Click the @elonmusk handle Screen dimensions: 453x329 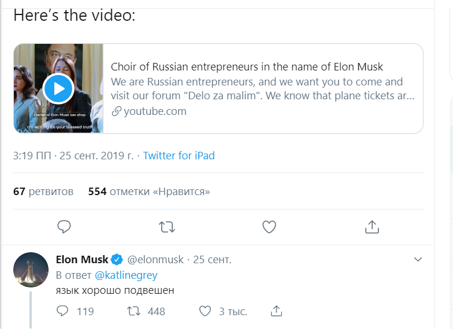(x=155, y=260)
